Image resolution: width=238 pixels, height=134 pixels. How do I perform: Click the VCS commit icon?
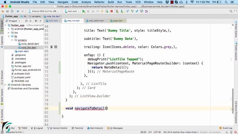[x=132, y=11]
